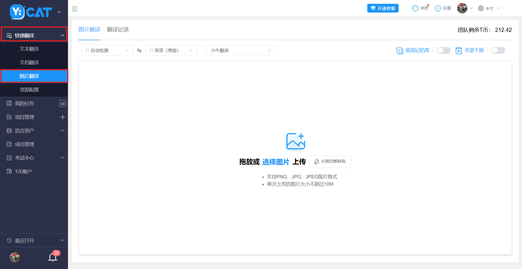The height and width of the screenshot is (269, 522).
Task: Click the image upload icon
Action: [x=295, y=141]
